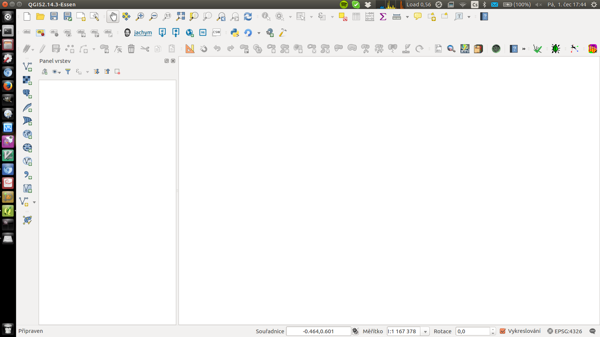Expand New Layer dropdown arrow in sidebar
This screenshot has height=337, width=600.
[34, 202]
